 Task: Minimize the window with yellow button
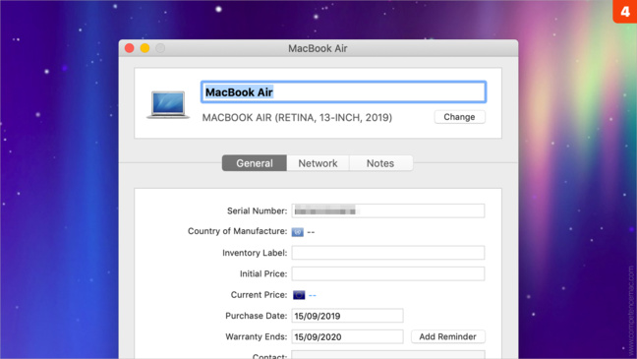[x=145, y=48]
